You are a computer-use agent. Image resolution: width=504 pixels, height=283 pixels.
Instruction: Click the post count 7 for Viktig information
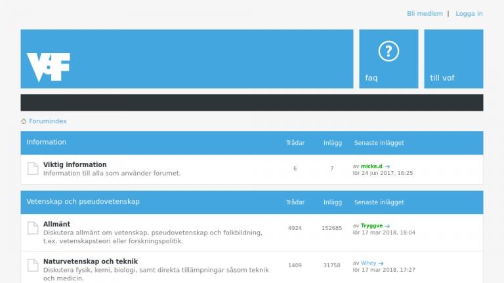pos(331,168)
